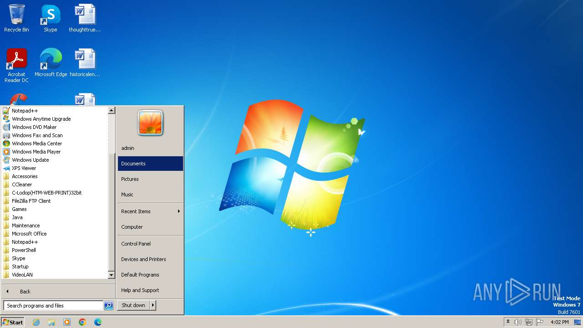Click the programs list scroll up arrow
This screenshot has width=583, height=328.
111,110
